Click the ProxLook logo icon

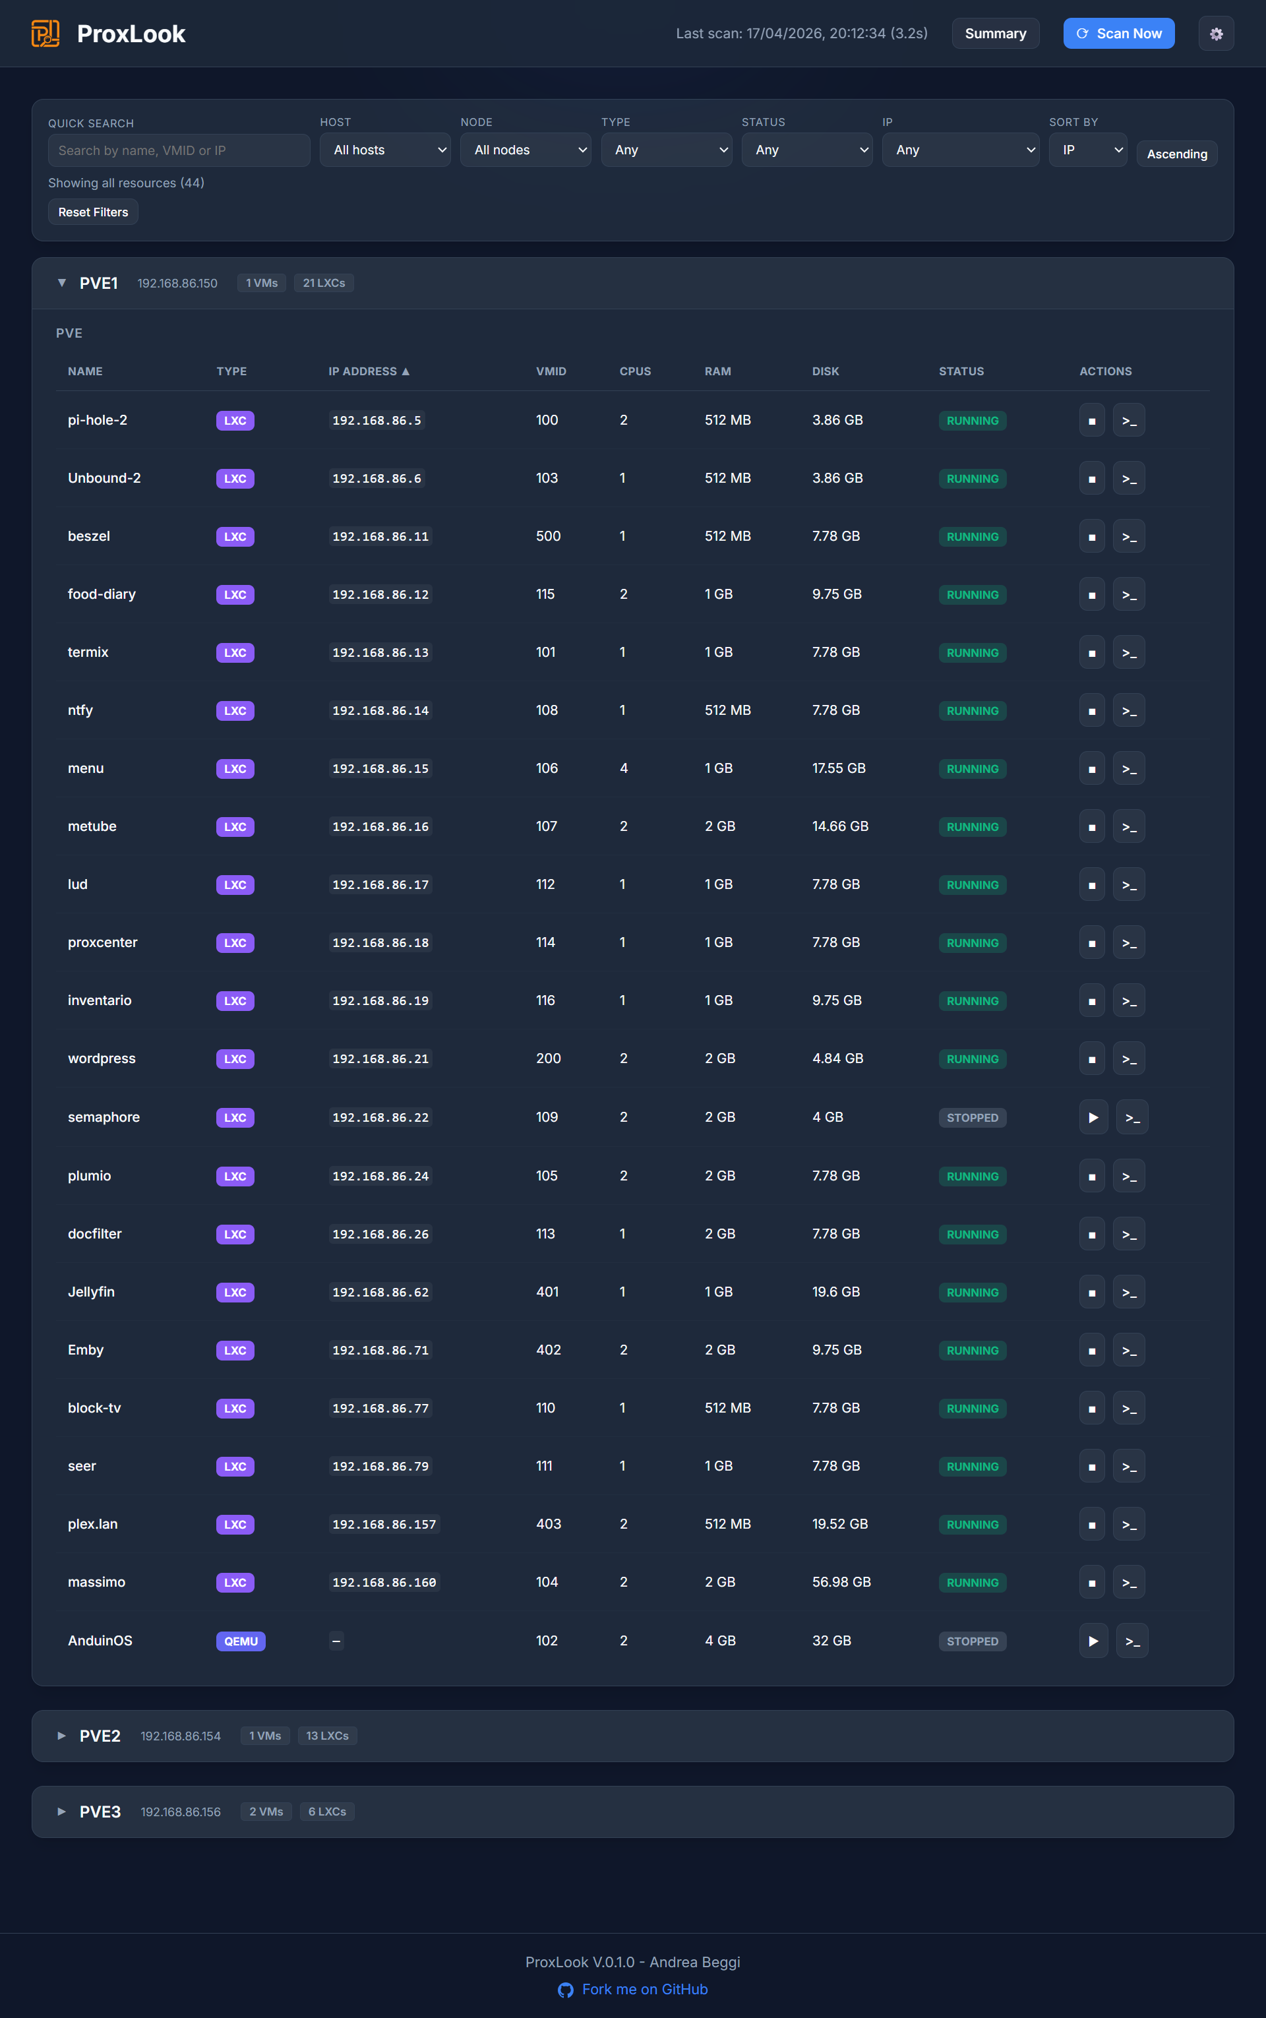[45, 34]
